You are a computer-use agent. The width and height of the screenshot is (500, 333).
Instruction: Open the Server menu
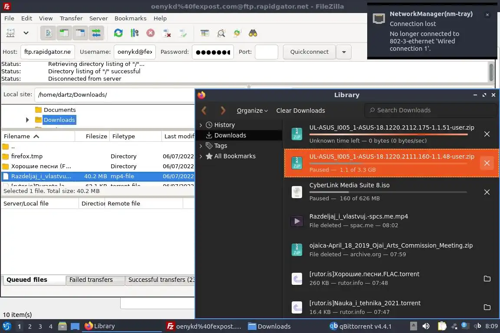(98, 18)
